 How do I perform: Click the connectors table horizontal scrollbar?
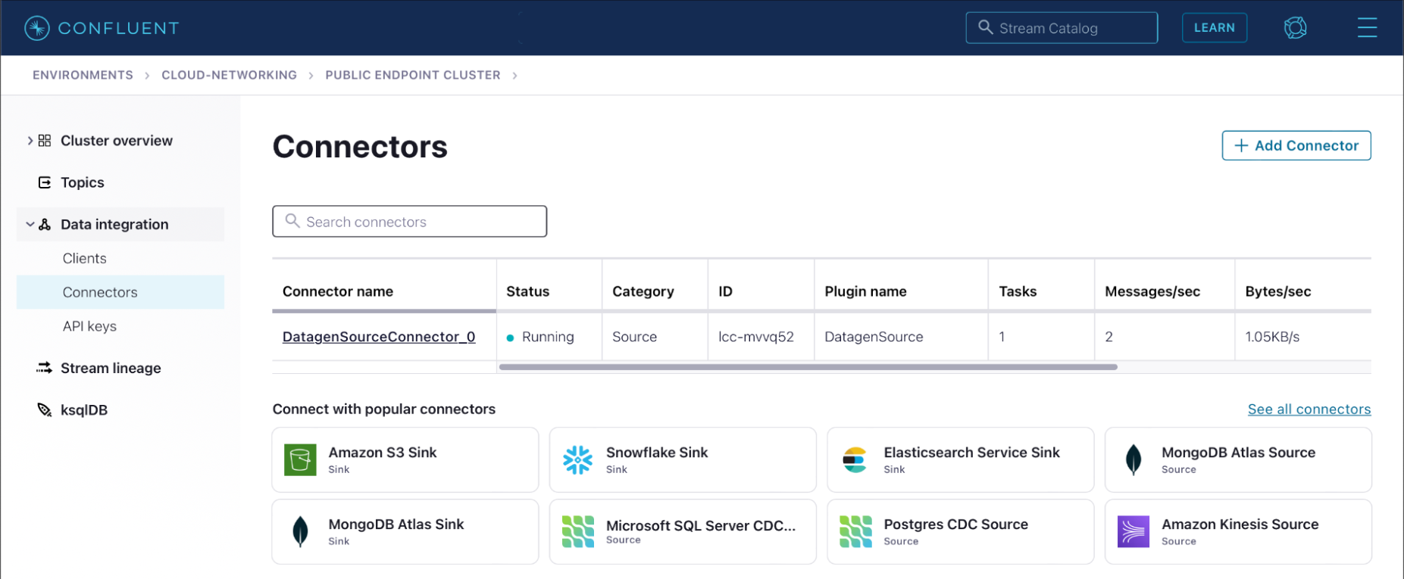[808, 367]
